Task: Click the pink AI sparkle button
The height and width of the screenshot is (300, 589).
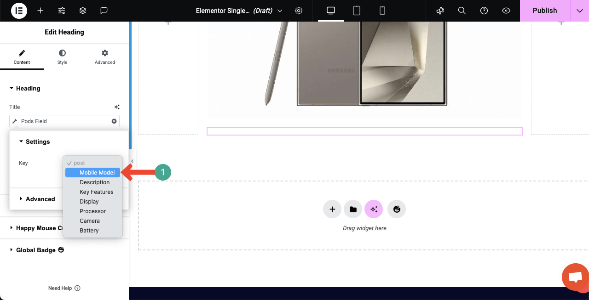Action: coord(374,209)
